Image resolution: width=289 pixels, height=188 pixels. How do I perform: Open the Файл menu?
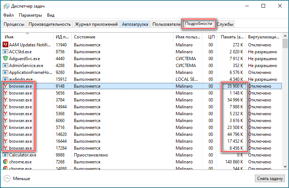[9, 15]
